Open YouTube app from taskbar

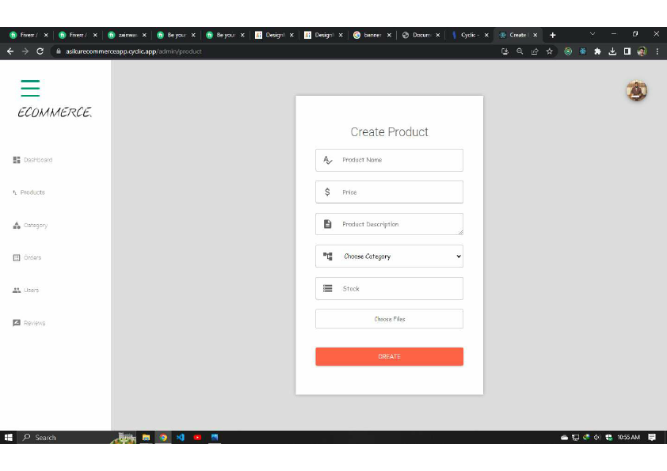[x=197, y=438]
